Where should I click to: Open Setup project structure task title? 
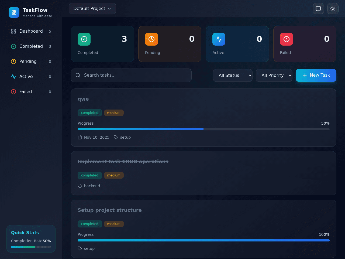(110, 210)
